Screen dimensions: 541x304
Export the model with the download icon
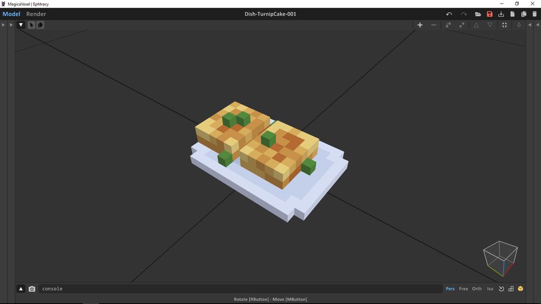501,14
